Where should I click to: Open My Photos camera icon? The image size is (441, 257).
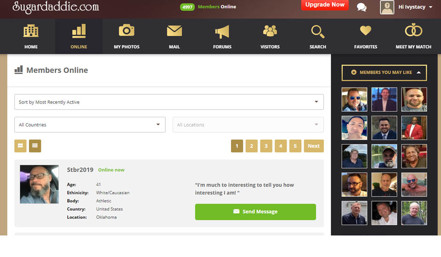(x=126, y=31)
